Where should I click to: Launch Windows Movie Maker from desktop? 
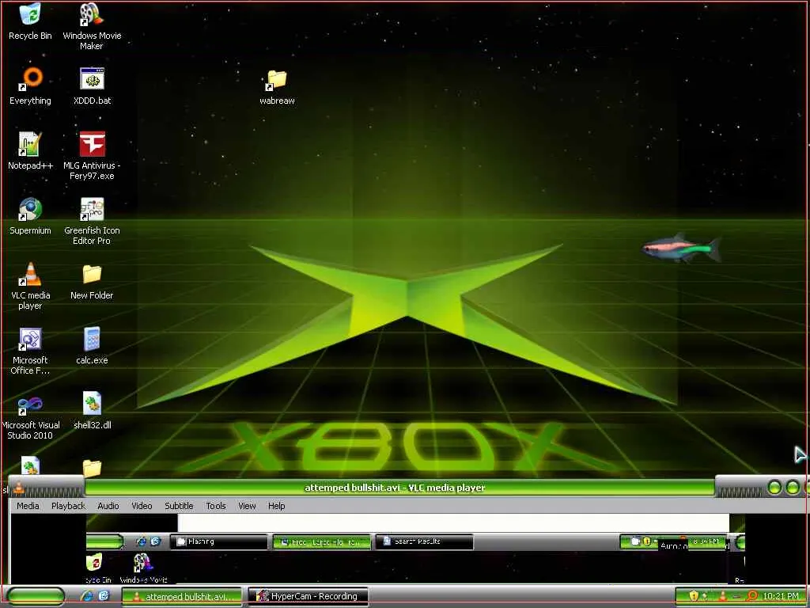(92, 26)
